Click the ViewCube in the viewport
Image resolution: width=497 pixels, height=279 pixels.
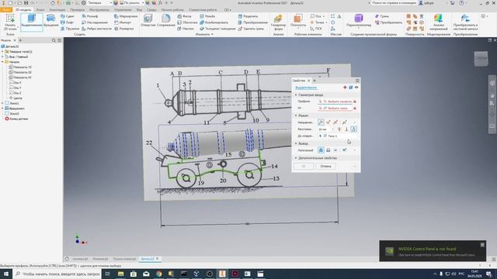point(481,59)
